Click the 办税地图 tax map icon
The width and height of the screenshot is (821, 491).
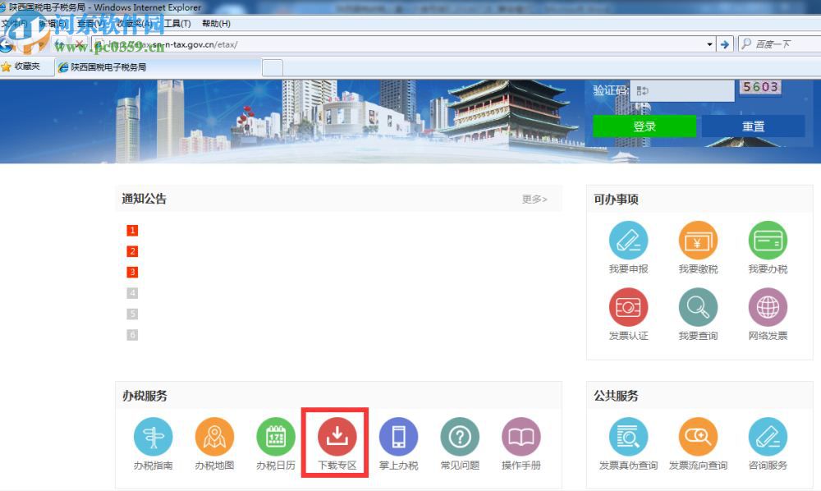coord(213,437)
